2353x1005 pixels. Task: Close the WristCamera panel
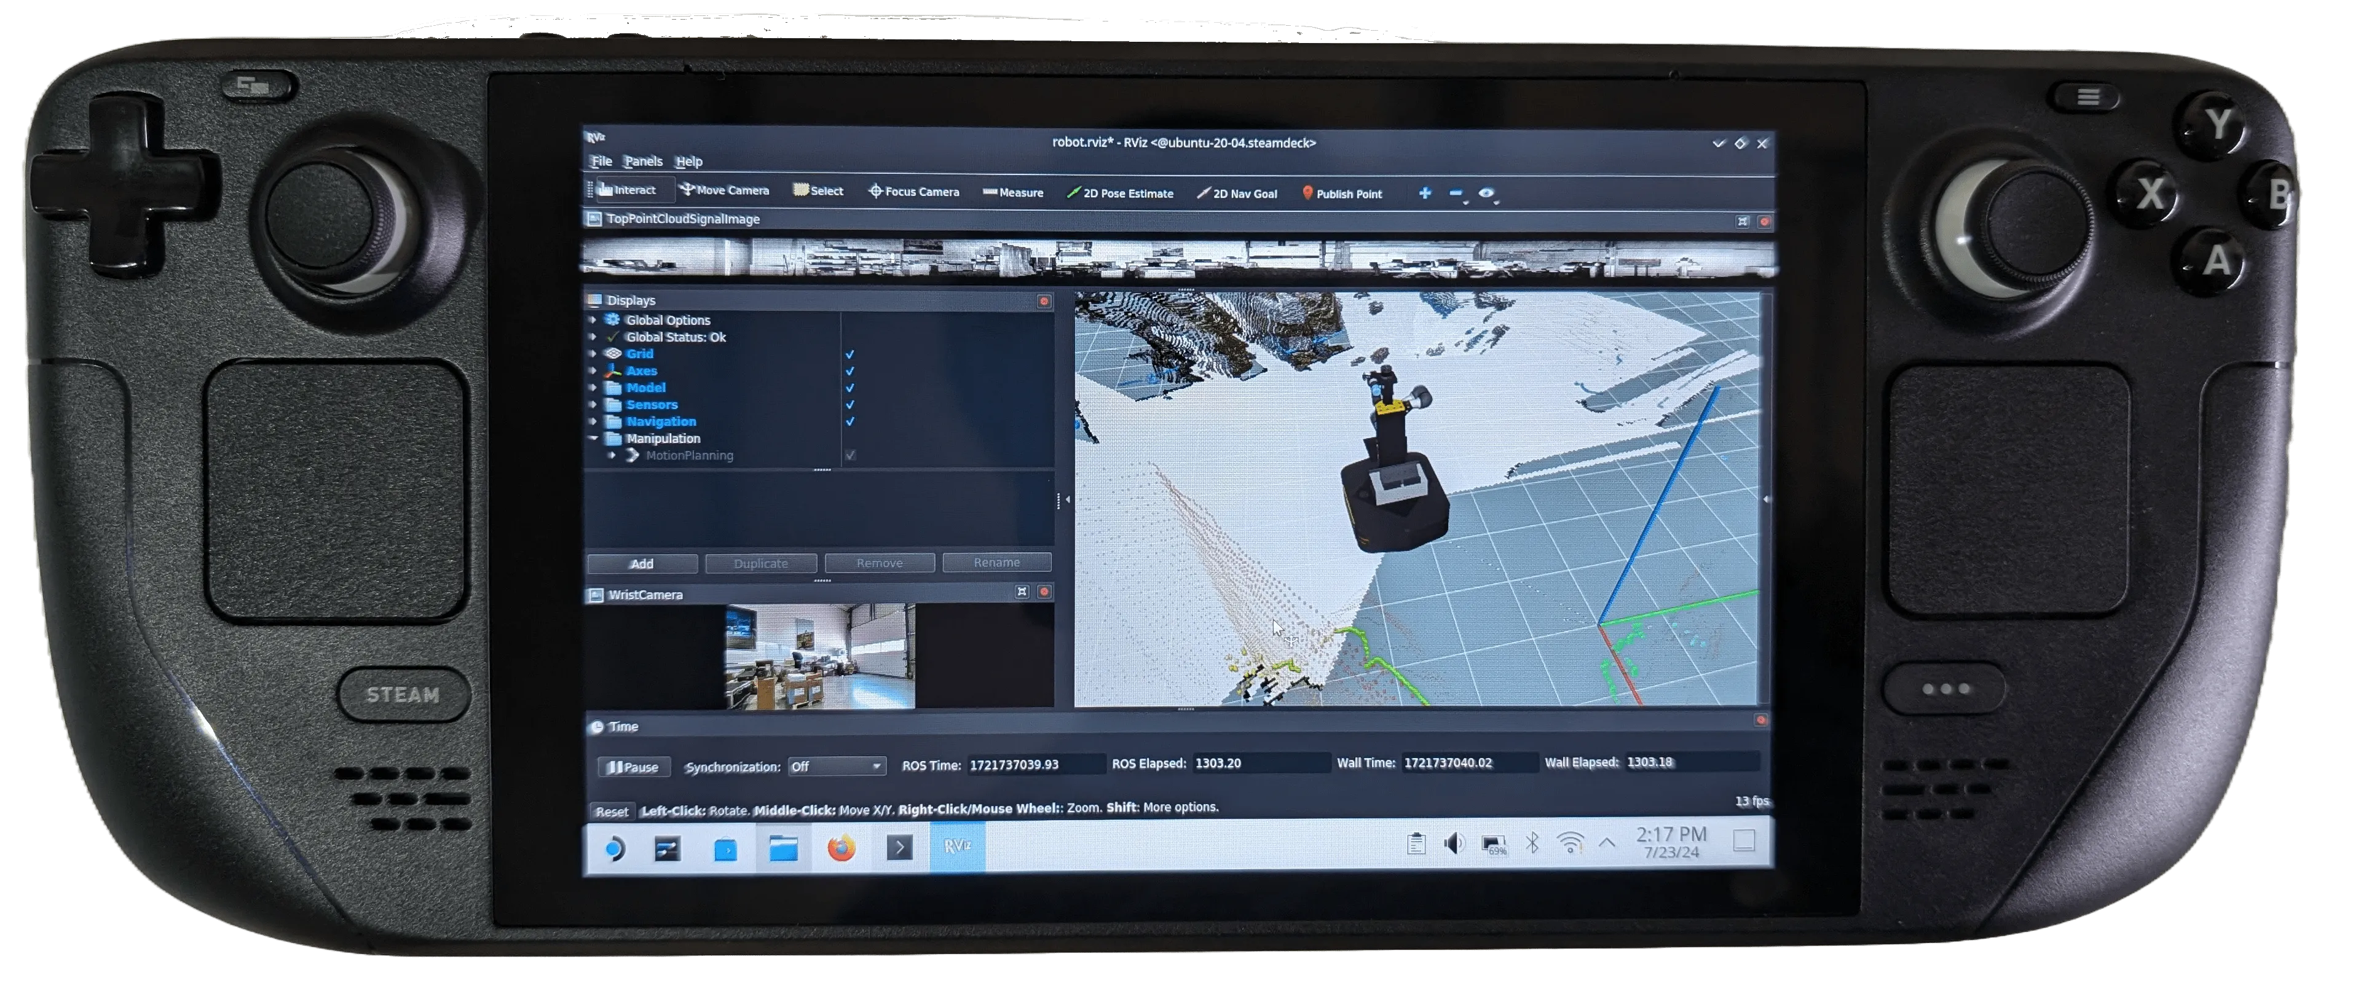(x=1044, y=592)
